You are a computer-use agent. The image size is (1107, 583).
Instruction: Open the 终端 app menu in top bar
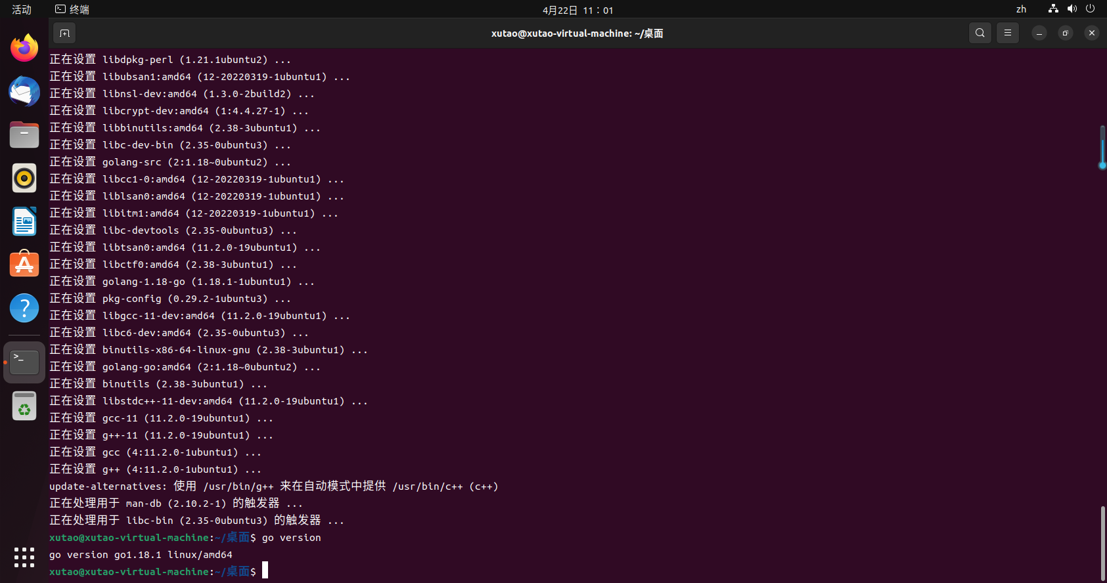tap(72, 9)
